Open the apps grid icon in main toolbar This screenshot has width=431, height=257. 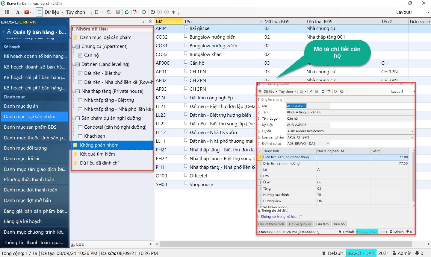pos(7,12)
